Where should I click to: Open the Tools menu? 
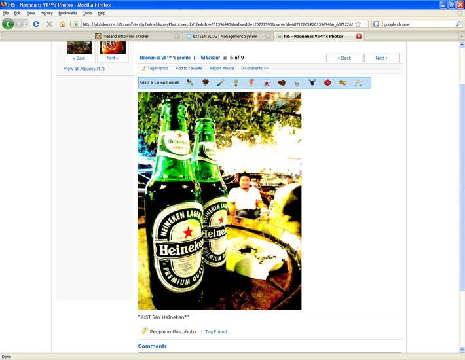tap(88, 13)
